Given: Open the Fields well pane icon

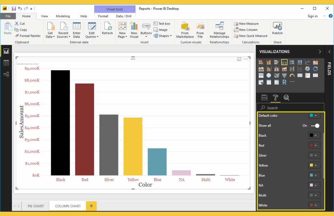Looking at the screenshot, I should 264,98.
